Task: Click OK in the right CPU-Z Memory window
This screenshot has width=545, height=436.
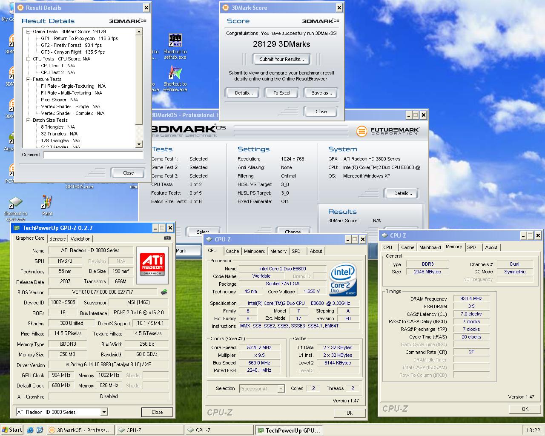Action: click(x=525, y=409)
